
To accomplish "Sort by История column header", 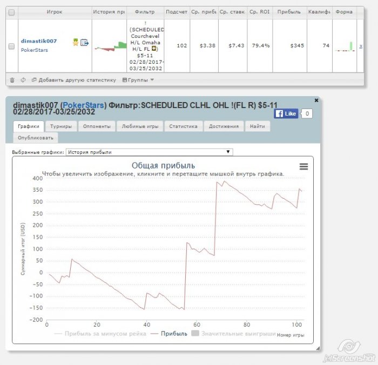I will 109,12.
